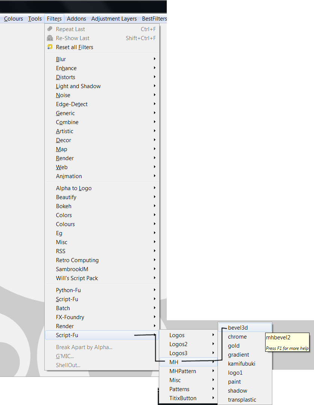Viewport: 314px width, 405px height.
Task: Expand the Enhance submenu
Action: [x=102, y=68]
